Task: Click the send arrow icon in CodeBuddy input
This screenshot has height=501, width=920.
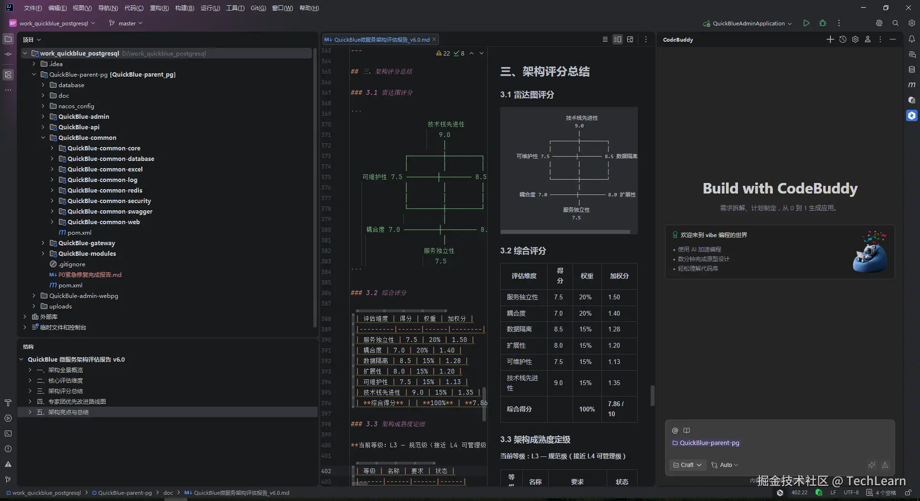Action: tap(885, 465)
